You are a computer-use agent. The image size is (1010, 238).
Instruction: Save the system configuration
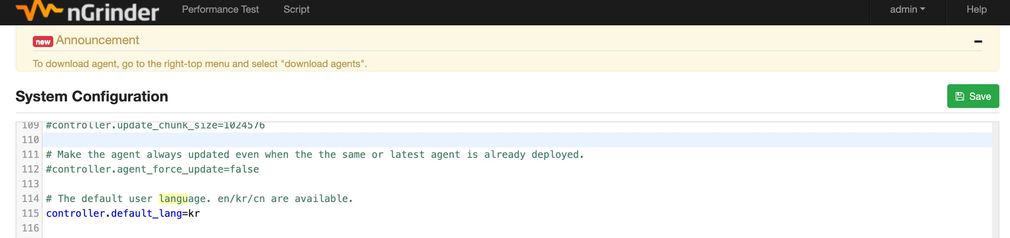pos(973,96)
